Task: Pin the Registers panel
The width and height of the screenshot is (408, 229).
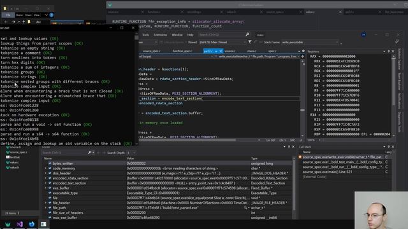Action: click(389, 52)
